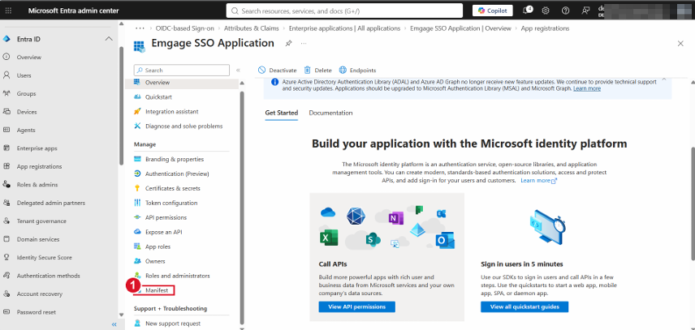Open Quickstart in the resource menu
This screenshot has width=695, height=330.
pyautogui.click(x=158, y=96)
